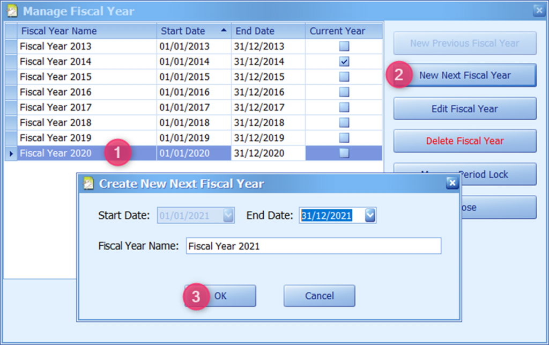Select the Fiscal Year 2016 row

point(86,92)
